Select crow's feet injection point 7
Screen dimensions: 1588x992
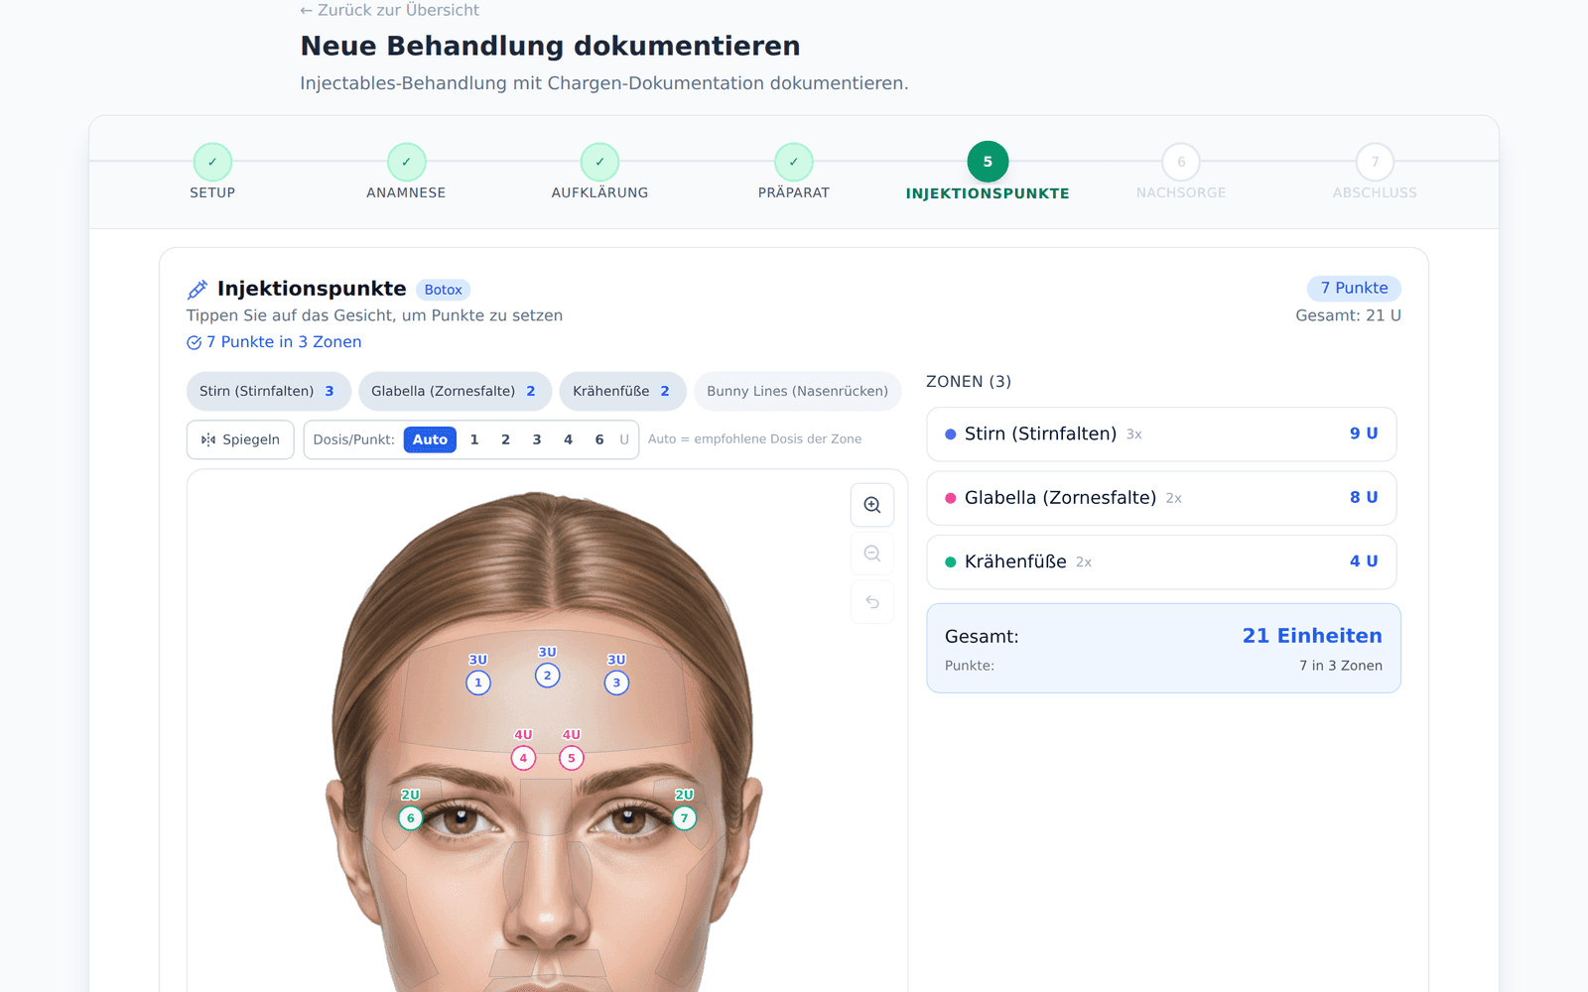[x=684, y=818]
